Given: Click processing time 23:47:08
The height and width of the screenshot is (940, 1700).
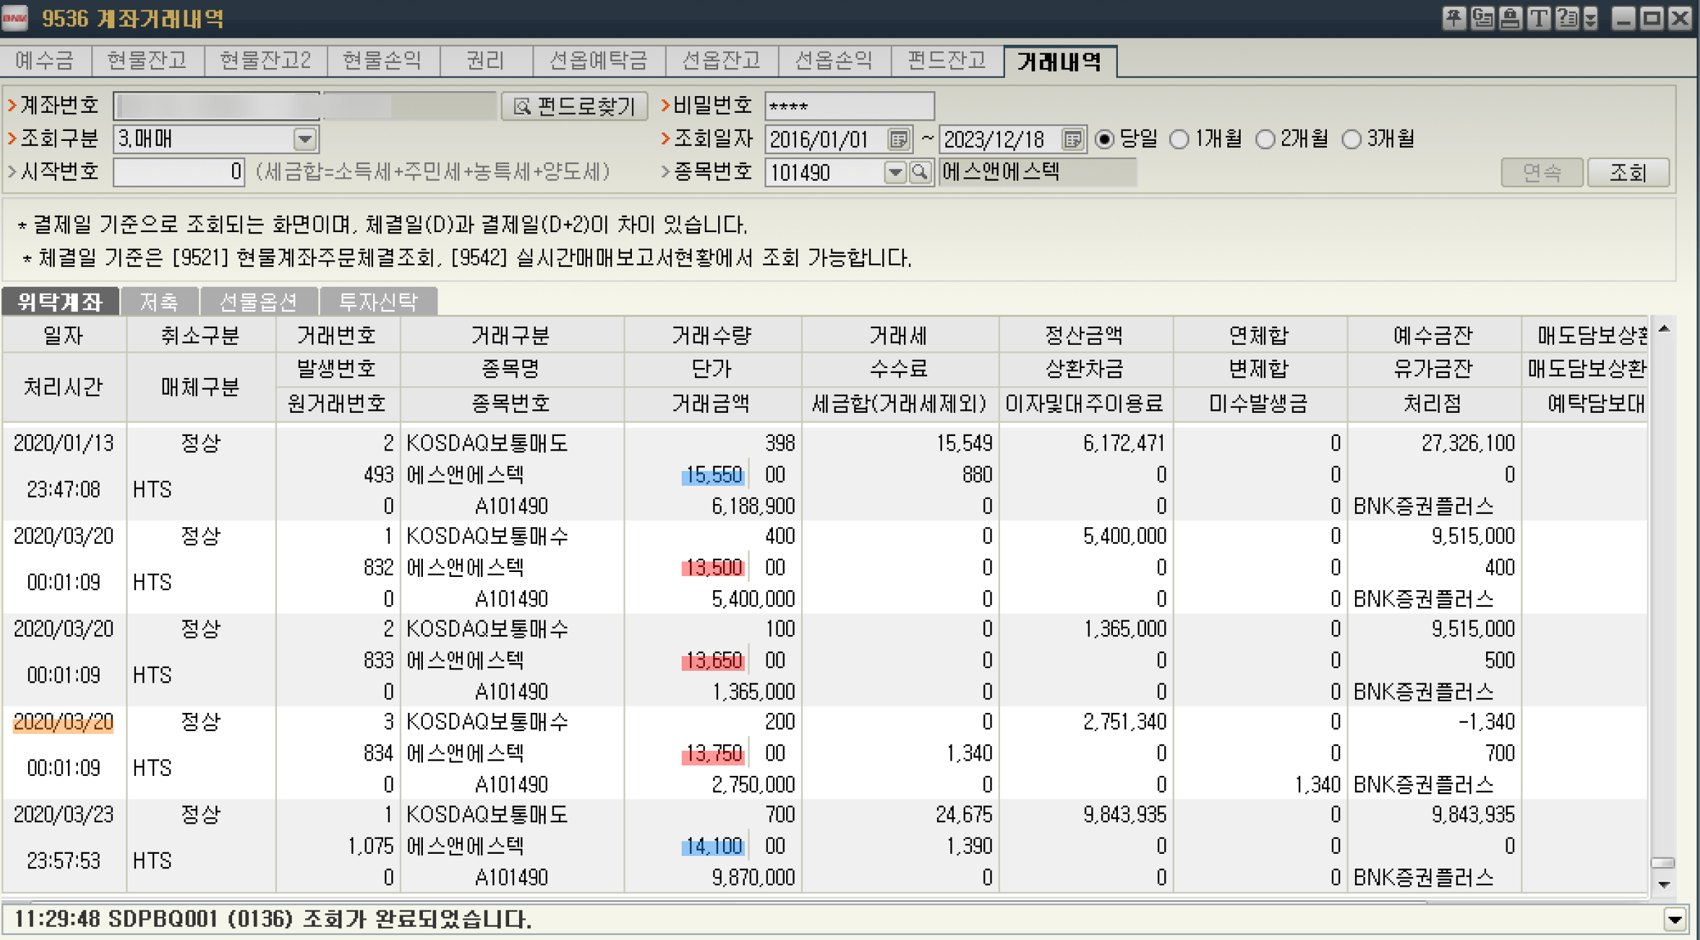Looking at the screenshot, I should point(63,489).
